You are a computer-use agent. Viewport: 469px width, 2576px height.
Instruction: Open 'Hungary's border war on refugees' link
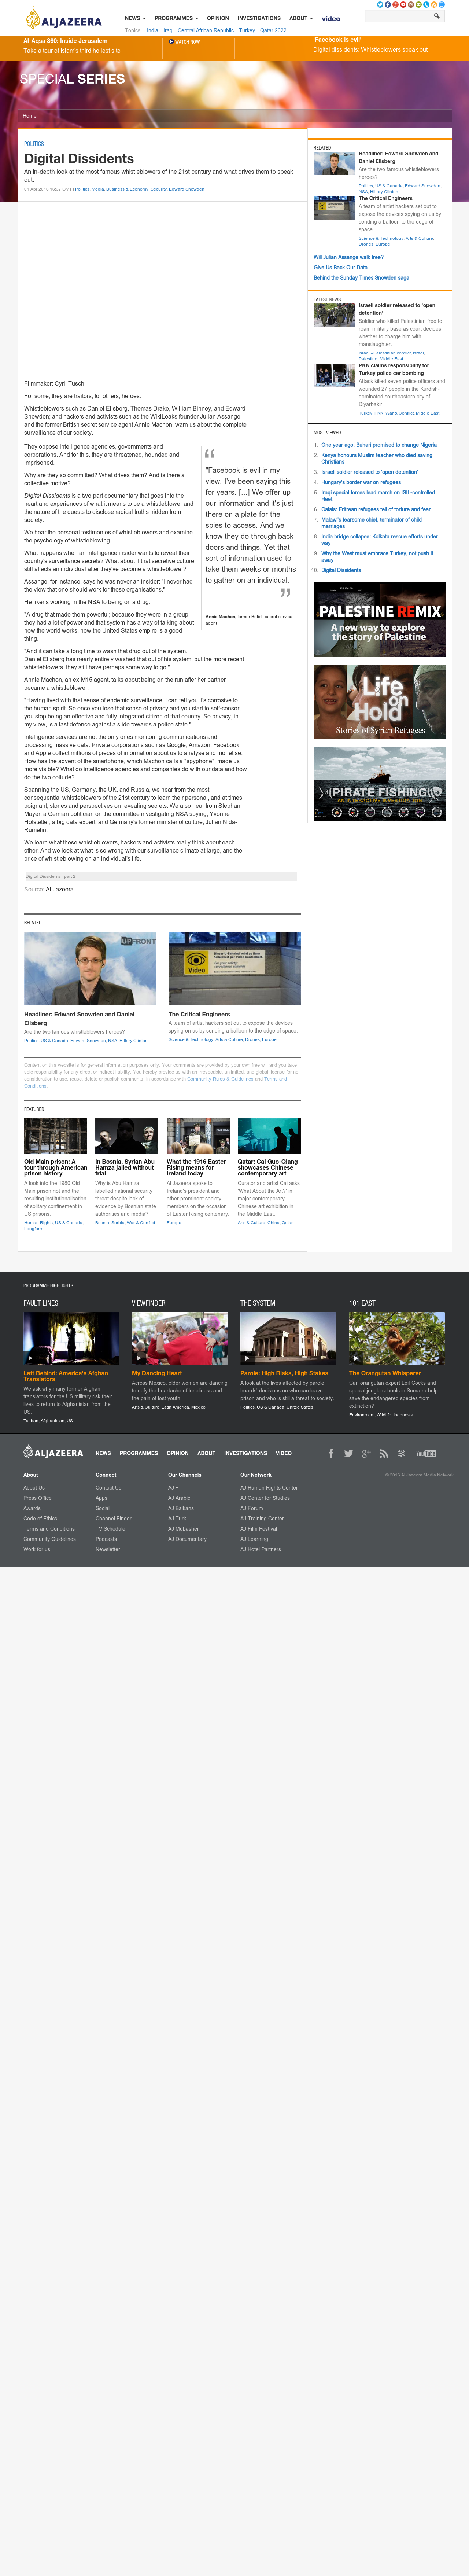361,482
